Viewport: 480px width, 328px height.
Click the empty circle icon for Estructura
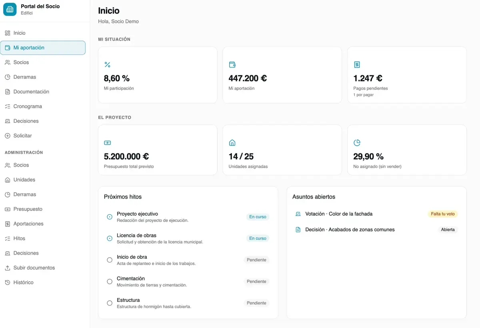(x=110, y=303)
